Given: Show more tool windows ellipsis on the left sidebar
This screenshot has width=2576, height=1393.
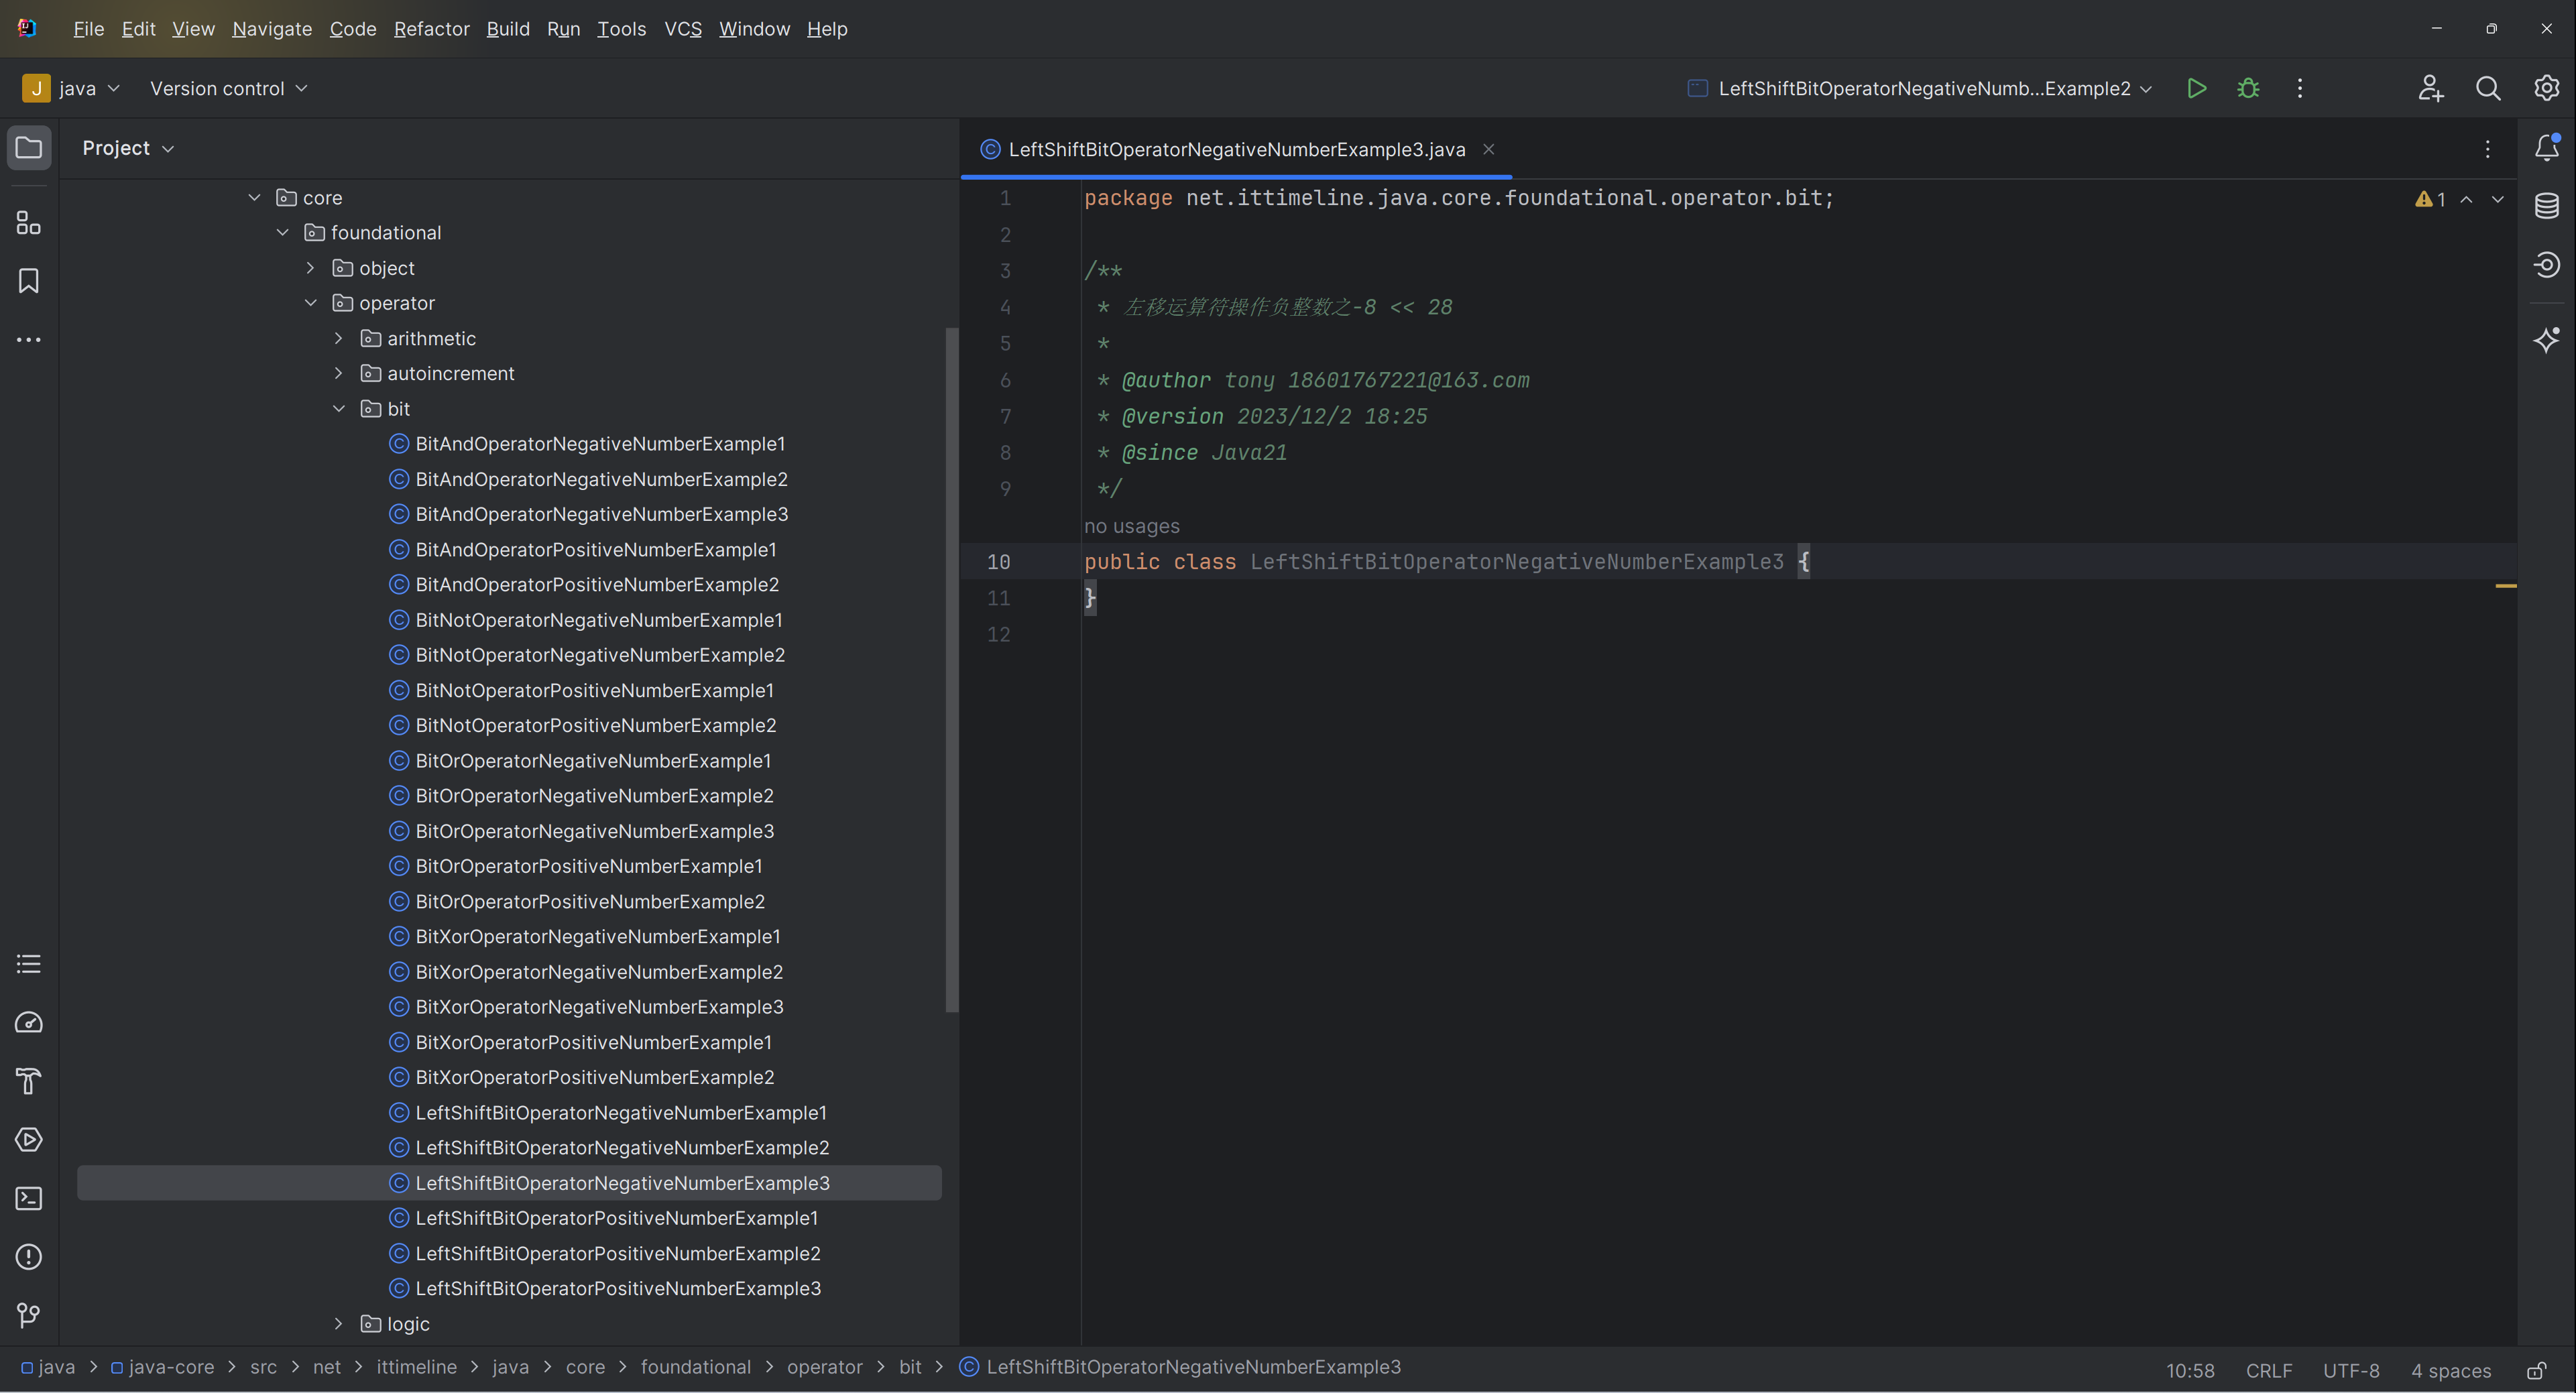Looking at the screenshot, I should 29,340.
